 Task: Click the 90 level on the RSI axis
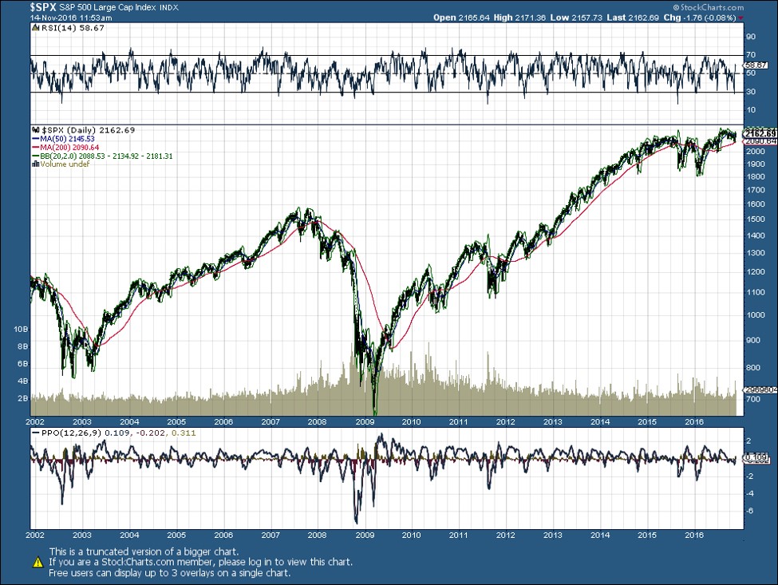751,37
